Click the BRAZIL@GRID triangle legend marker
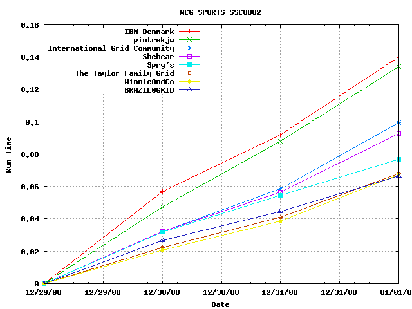The image size is (412, 309). click(x=189, y=90)
